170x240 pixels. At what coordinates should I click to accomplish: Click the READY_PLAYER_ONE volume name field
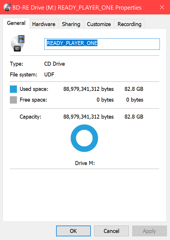coord(102,44)
